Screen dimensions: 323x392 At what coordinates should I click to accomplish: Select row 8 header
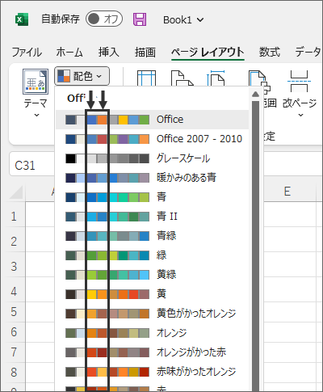14,373
